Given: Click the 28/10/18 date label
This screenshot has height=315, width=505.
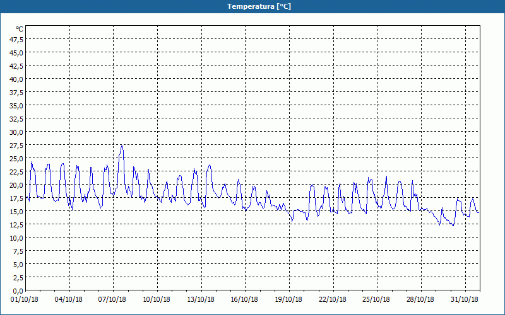Looking at the screenshot, I should point(420,300).
